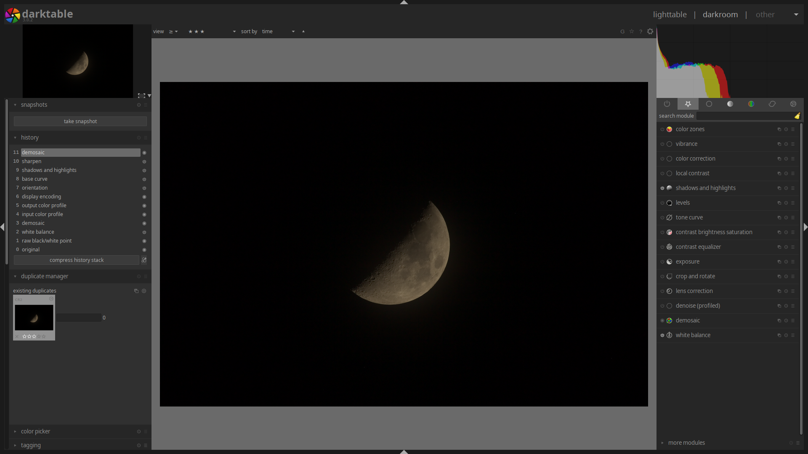Click the color zones module icon
This screenshot has height=454, width=808.
click(670, 129)
